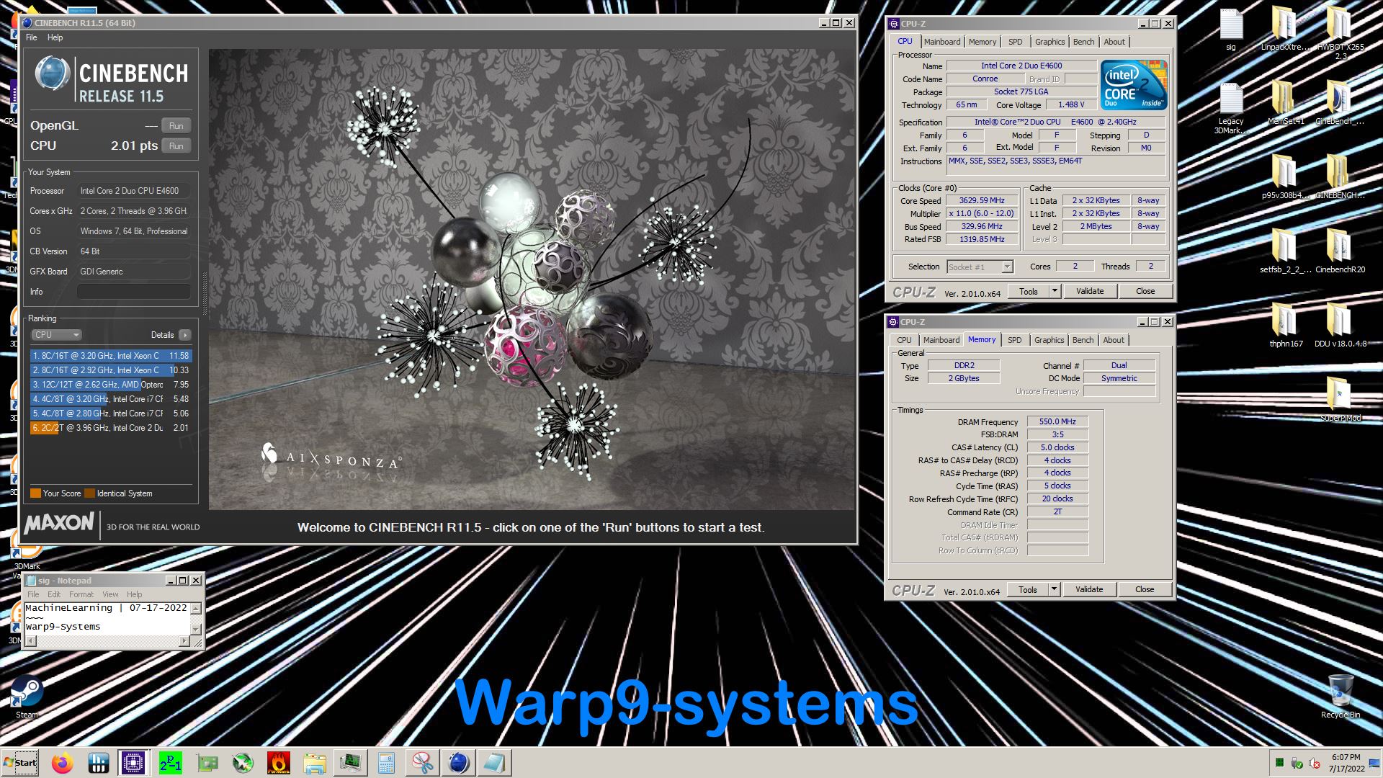Open Cinebench Help menu
The image size is (1383, 778).
55,37
